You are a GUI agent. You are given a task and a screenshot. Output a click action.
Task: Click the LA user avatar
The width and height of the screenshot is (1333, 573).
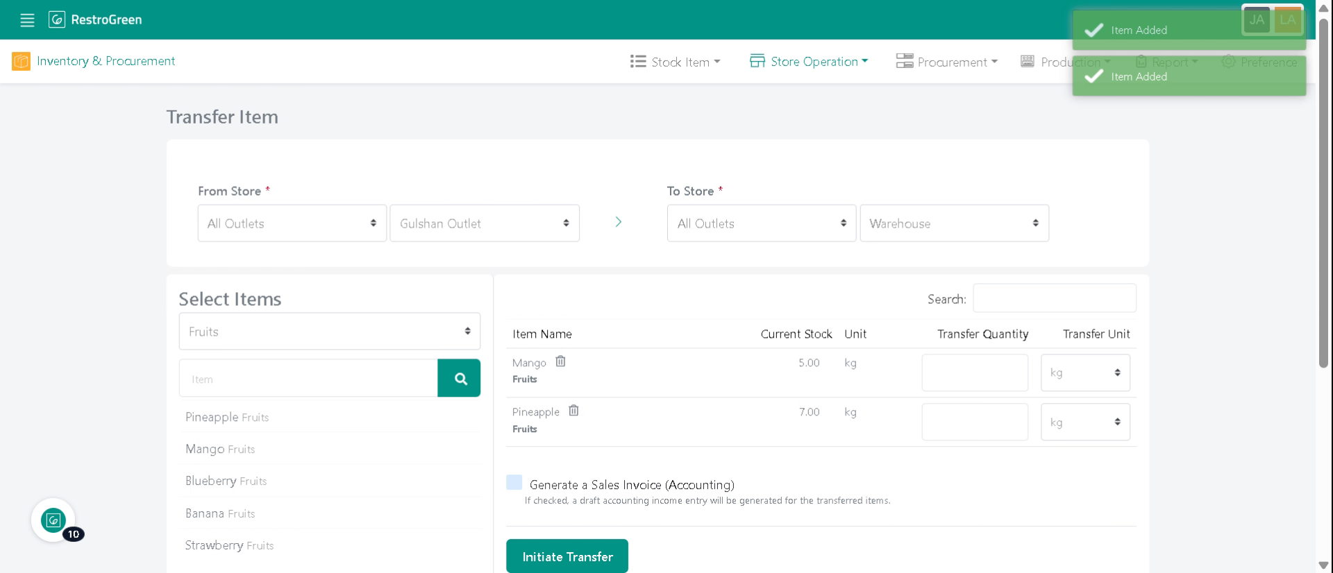pyautogui.click(x=1288, y=19)
